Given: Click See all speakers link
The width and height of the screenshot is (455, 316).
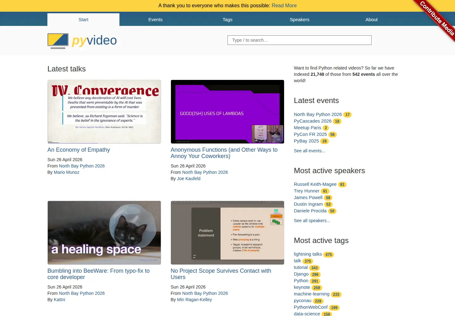Looking at the screenshot, I should [312, 221].
